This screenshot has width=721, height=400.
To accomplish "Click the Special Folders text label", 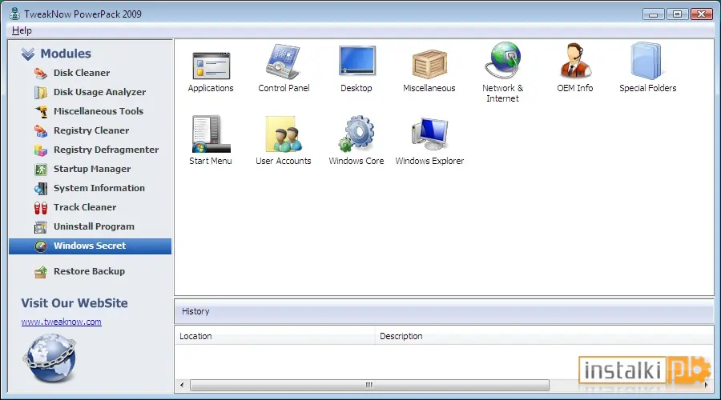I will pyautogui.click(x=647, y=88).
